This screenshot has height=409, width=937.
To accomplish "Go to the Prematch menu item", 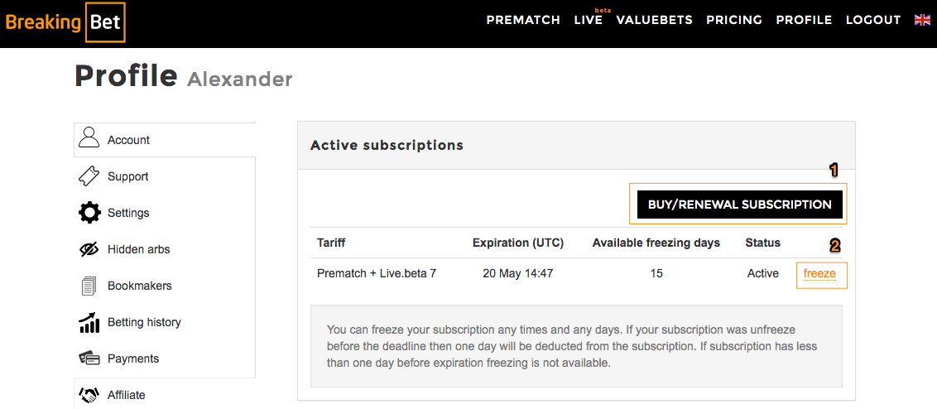I will pyautogui.click(x=523, y=20).
